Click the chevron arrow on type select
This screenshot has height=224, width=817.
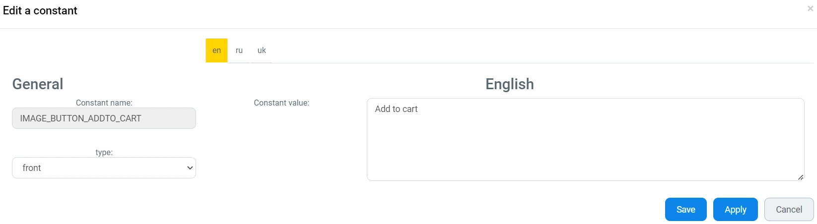tap(190, 168)
